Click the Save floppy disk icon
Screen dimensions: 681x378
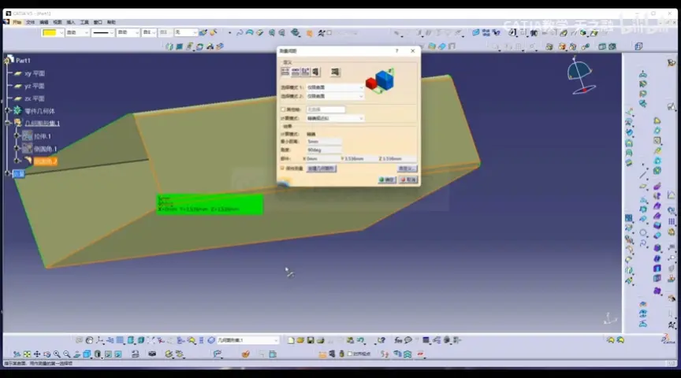(x=310, y=340)
